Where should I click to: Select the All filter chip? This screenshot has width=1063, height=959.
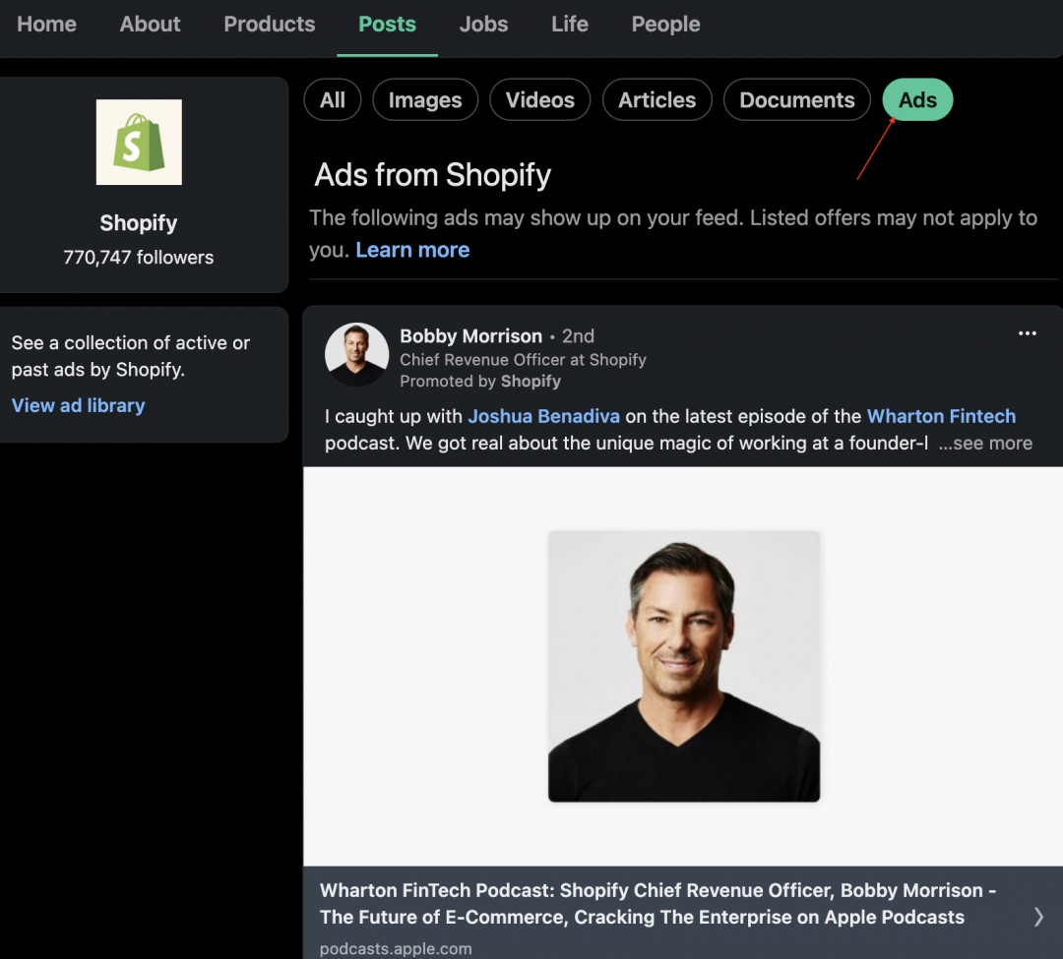tap(333, 99)
